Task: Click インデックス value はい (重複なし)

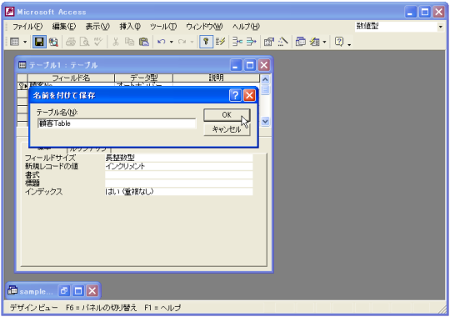Action: pyautogui.click(x=178, y=191)
